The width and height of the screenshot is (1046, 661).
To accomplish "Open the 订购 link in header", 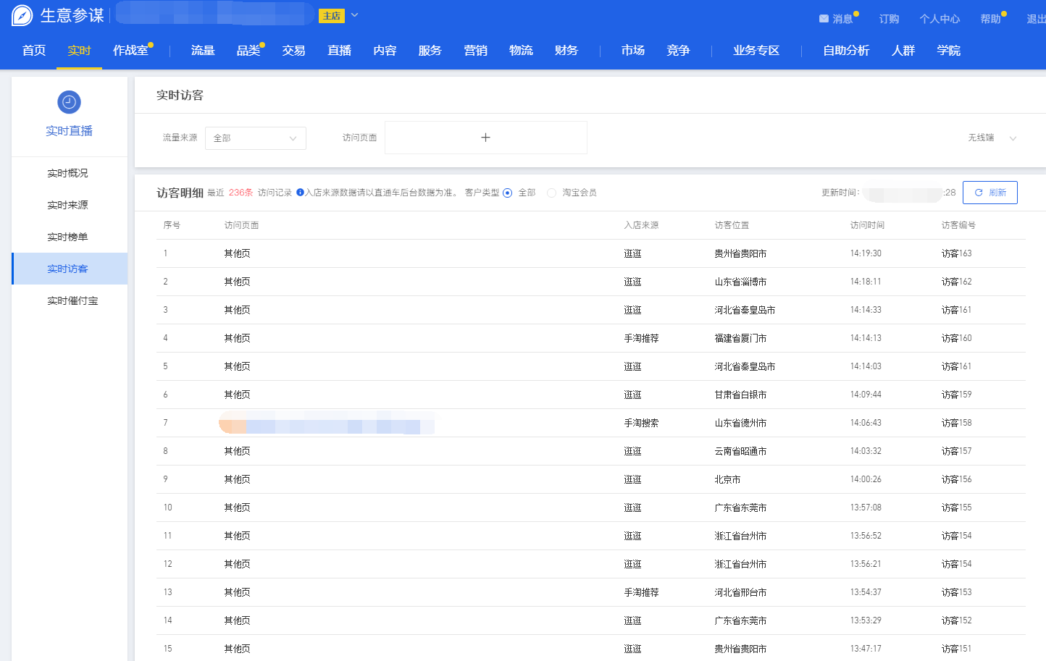I will tap(889, 19).
